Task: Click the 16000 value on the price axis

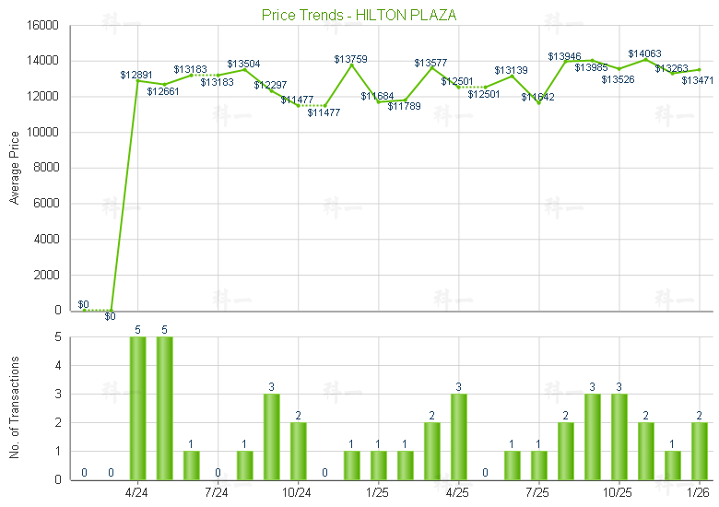Action: pos(46,26)
